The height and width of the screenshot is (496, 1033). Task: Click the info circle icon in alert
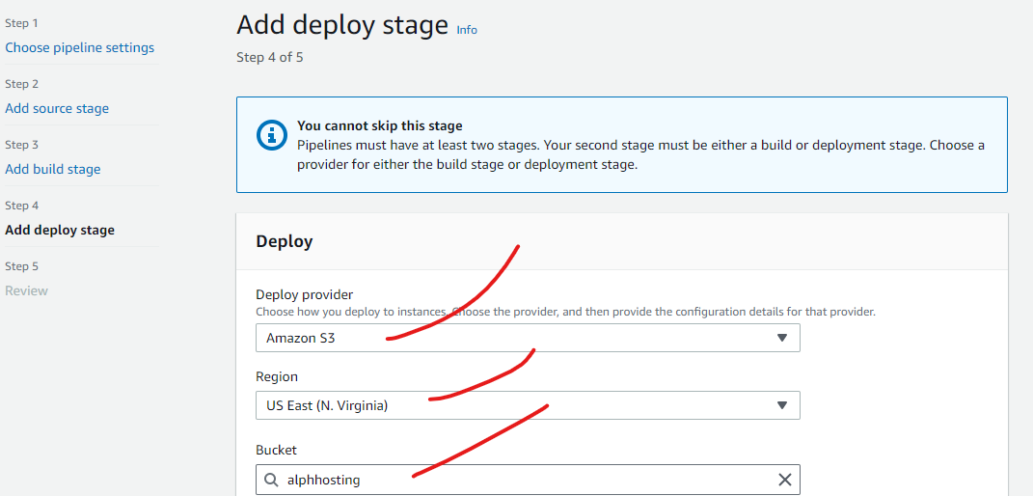[x=271, y=136]
